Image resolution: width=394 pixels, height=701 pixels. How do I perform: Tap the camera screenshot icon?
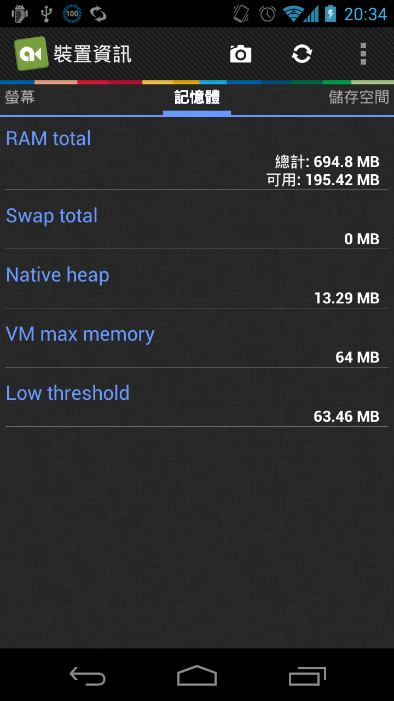pos(241,54)
